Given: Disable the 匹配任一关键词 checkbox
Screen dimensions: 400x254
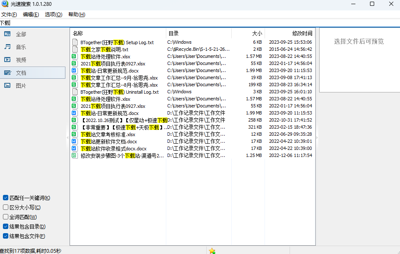Looking at the screenshot, I should tap(5, 198).
